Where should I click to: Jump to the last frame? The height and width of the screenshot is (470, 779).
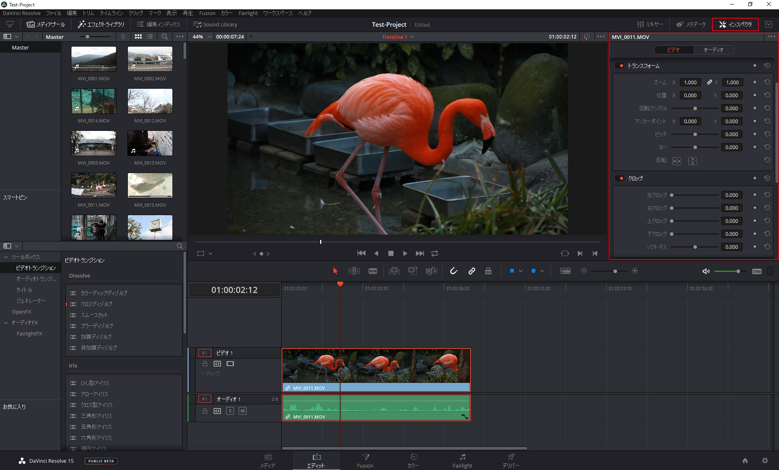pos(420,253)
